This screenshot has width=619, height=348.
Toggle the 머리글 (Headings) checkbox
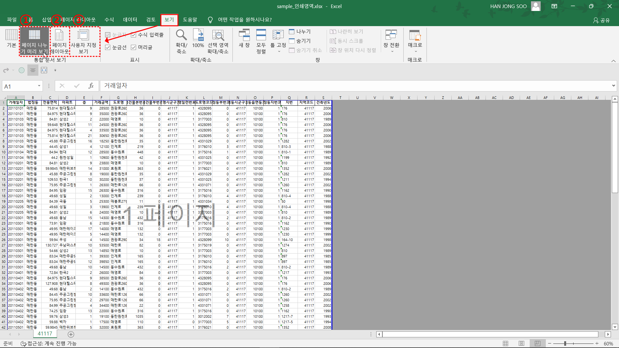click(133, 47)
